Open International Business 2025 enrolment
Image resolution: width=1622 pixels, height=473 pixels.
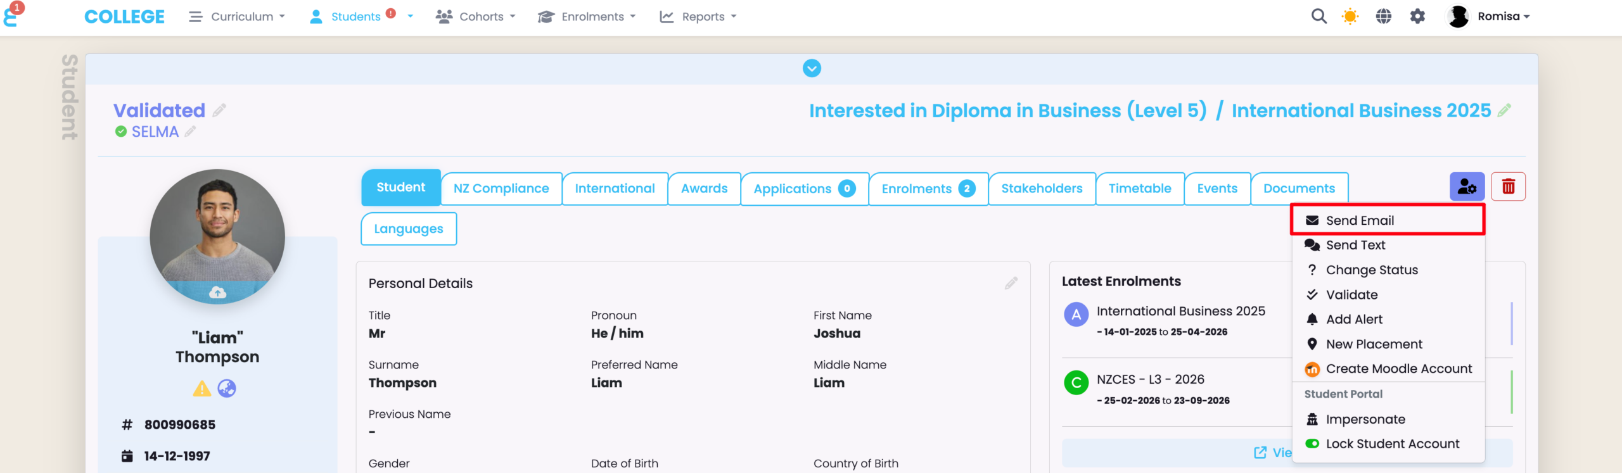[1180, 311]
